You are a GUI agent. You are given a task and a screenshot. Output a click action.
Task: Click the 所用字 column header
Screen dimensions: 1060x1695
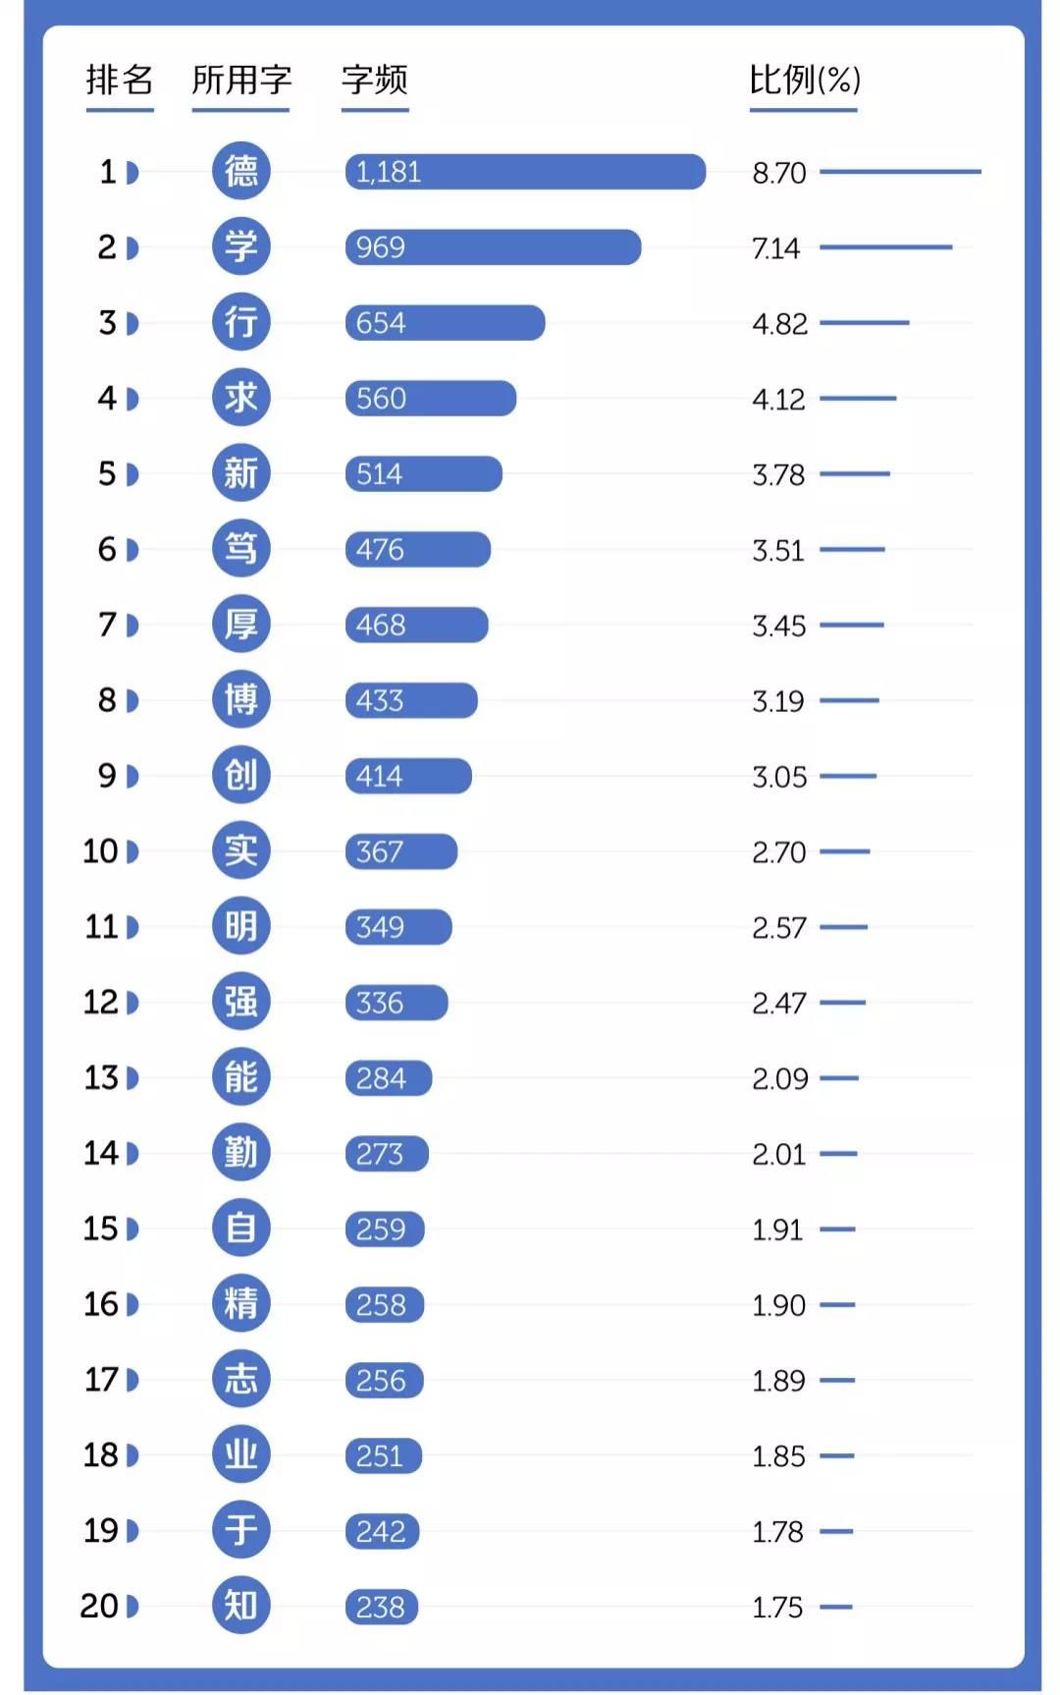coord(241,81)
